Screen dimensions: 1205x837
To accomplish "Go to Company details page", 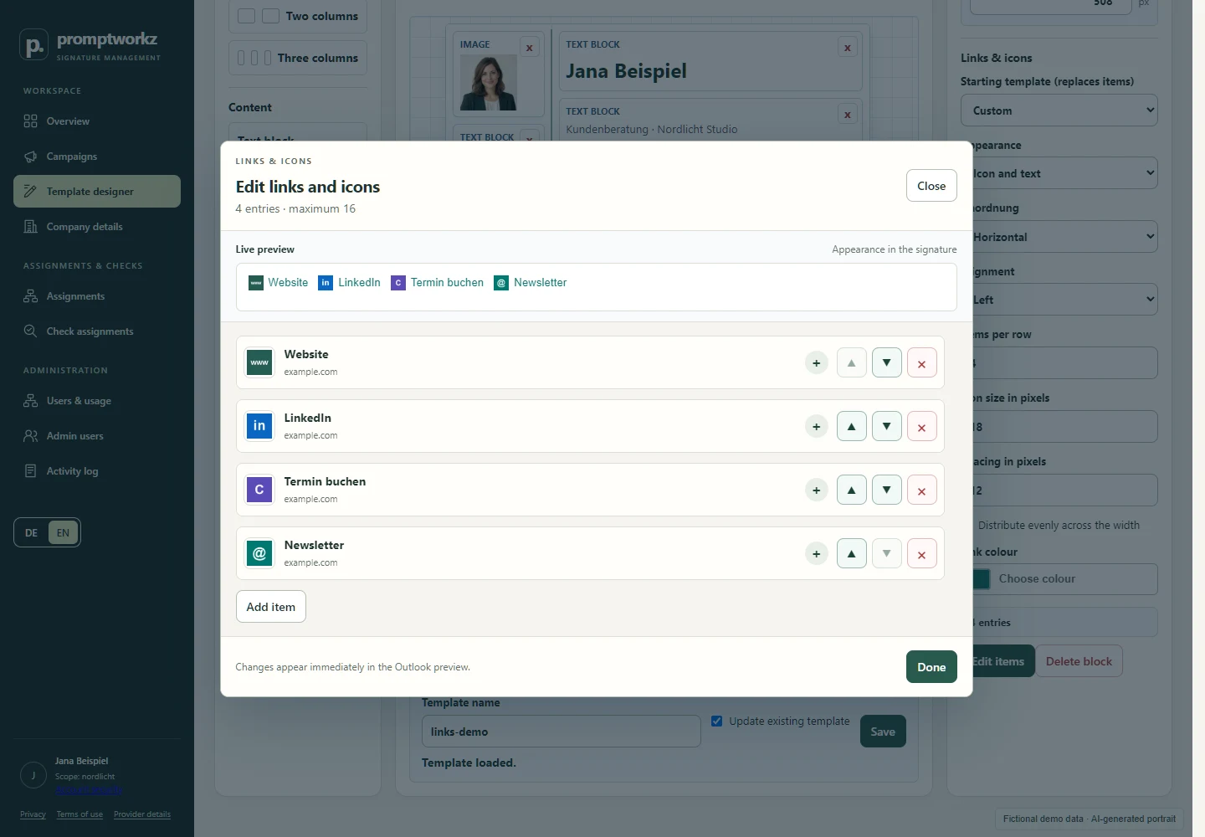I will coord(97,227).
